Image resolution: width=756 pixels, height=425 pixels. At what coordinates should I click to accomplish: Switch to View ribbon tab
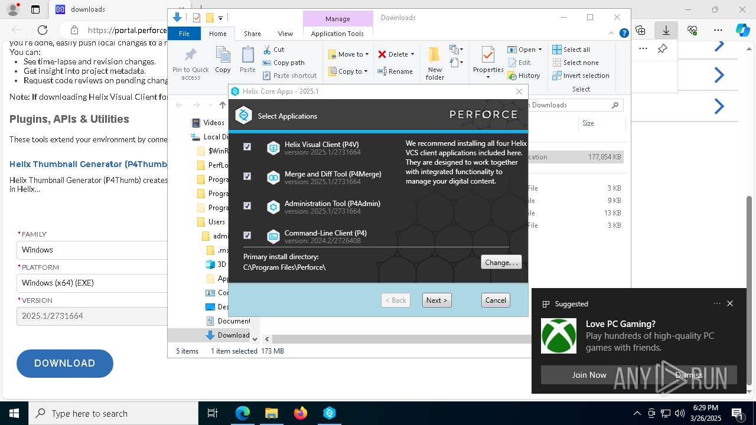coord(285,34)
